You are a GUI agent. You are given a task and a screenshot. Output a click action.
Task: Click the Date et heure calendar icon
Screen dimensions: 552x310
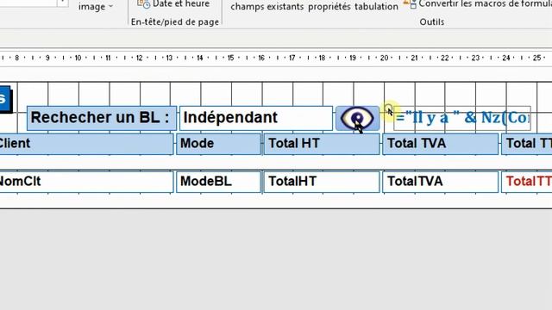144,3
